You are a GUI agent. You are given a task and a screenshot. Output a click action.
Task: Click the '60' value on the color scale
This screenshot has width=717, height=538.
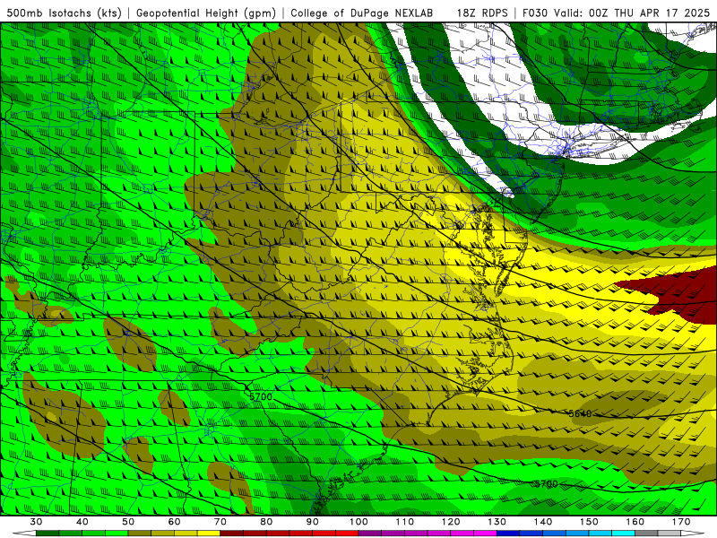pos(174,522)
